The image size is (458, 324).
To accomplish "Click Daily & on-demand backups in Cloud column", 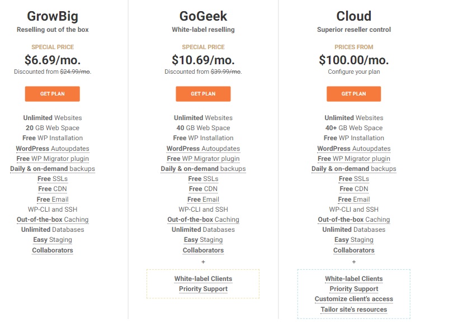I will tap(354, 169).
